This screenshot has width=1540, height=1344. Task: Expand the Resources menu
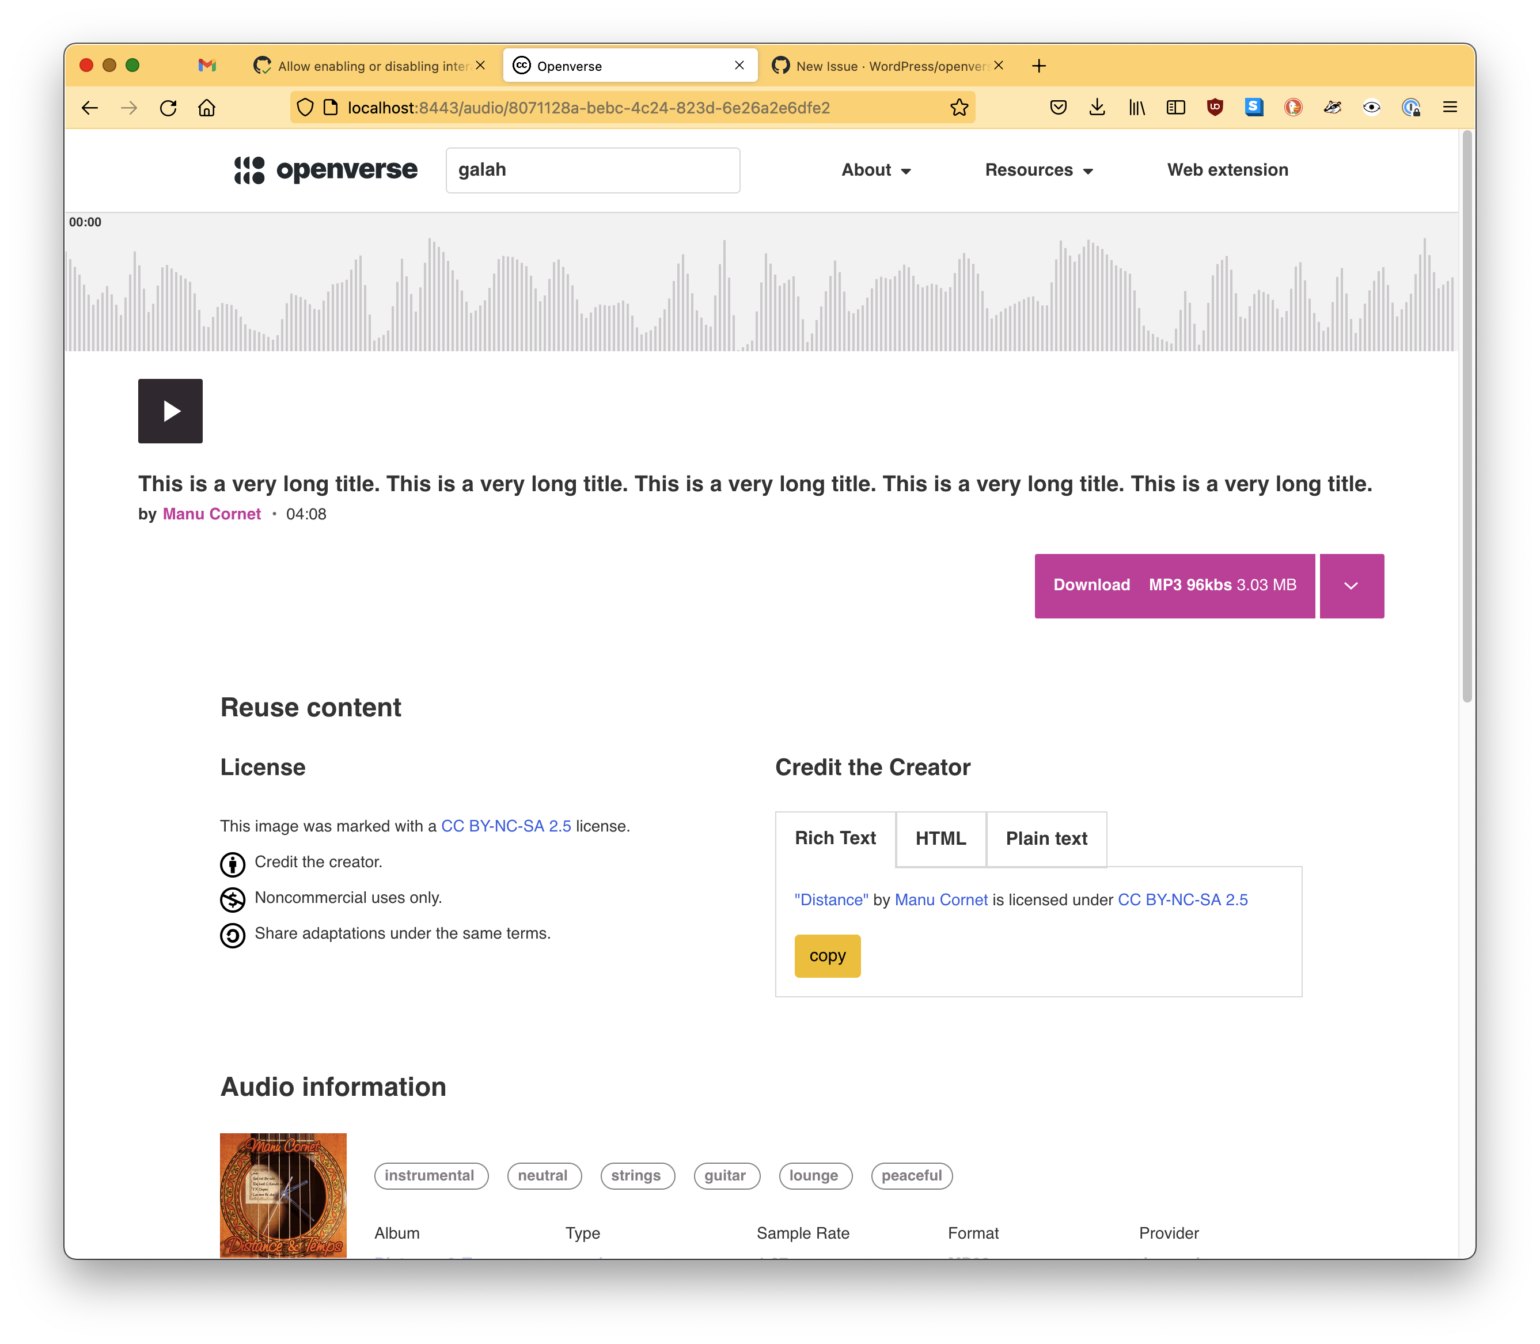coord(1039,170)
